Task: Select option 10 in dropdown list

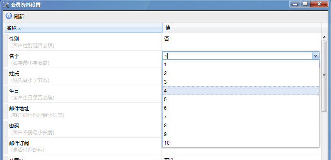Action: tap(241, 143)
